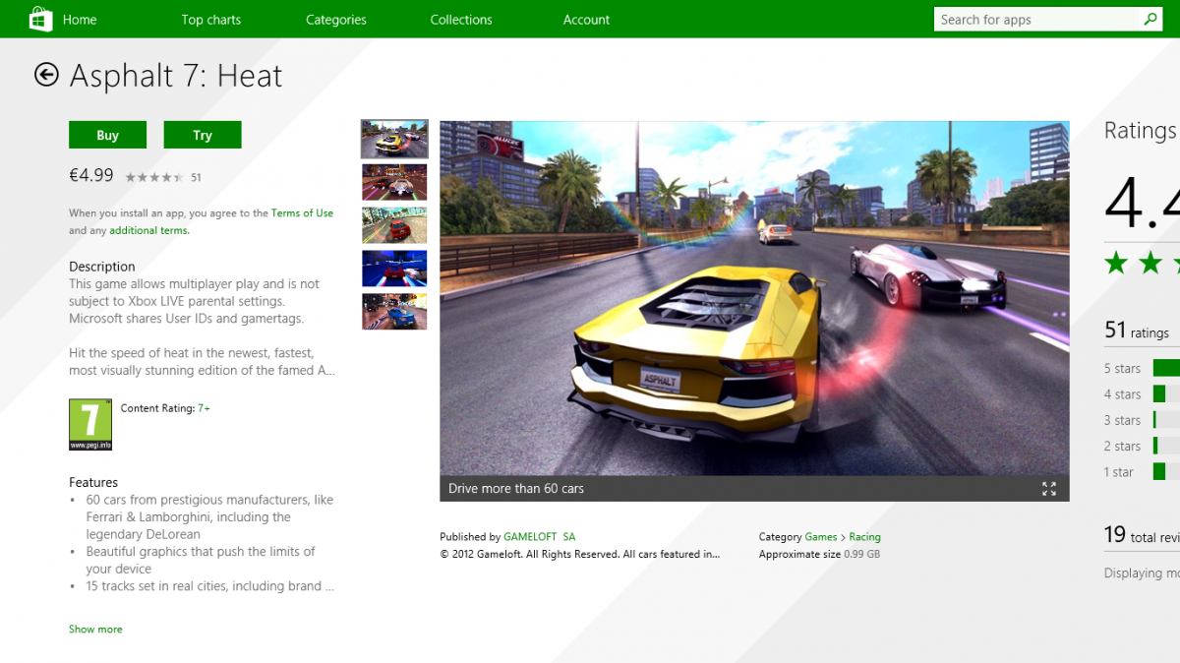Click the 5 stars rating bar
The height and width of the screenshot is (663, 1180).
tap(1166, 368)
